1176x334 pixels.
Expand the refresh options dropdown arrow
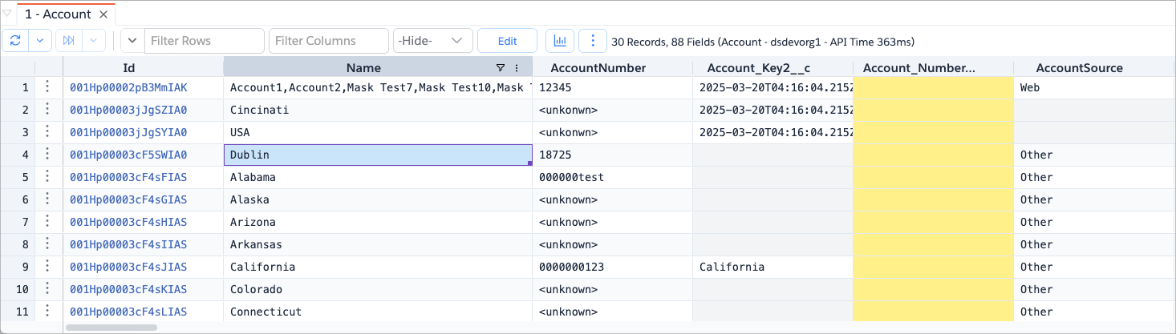(41, 41)
